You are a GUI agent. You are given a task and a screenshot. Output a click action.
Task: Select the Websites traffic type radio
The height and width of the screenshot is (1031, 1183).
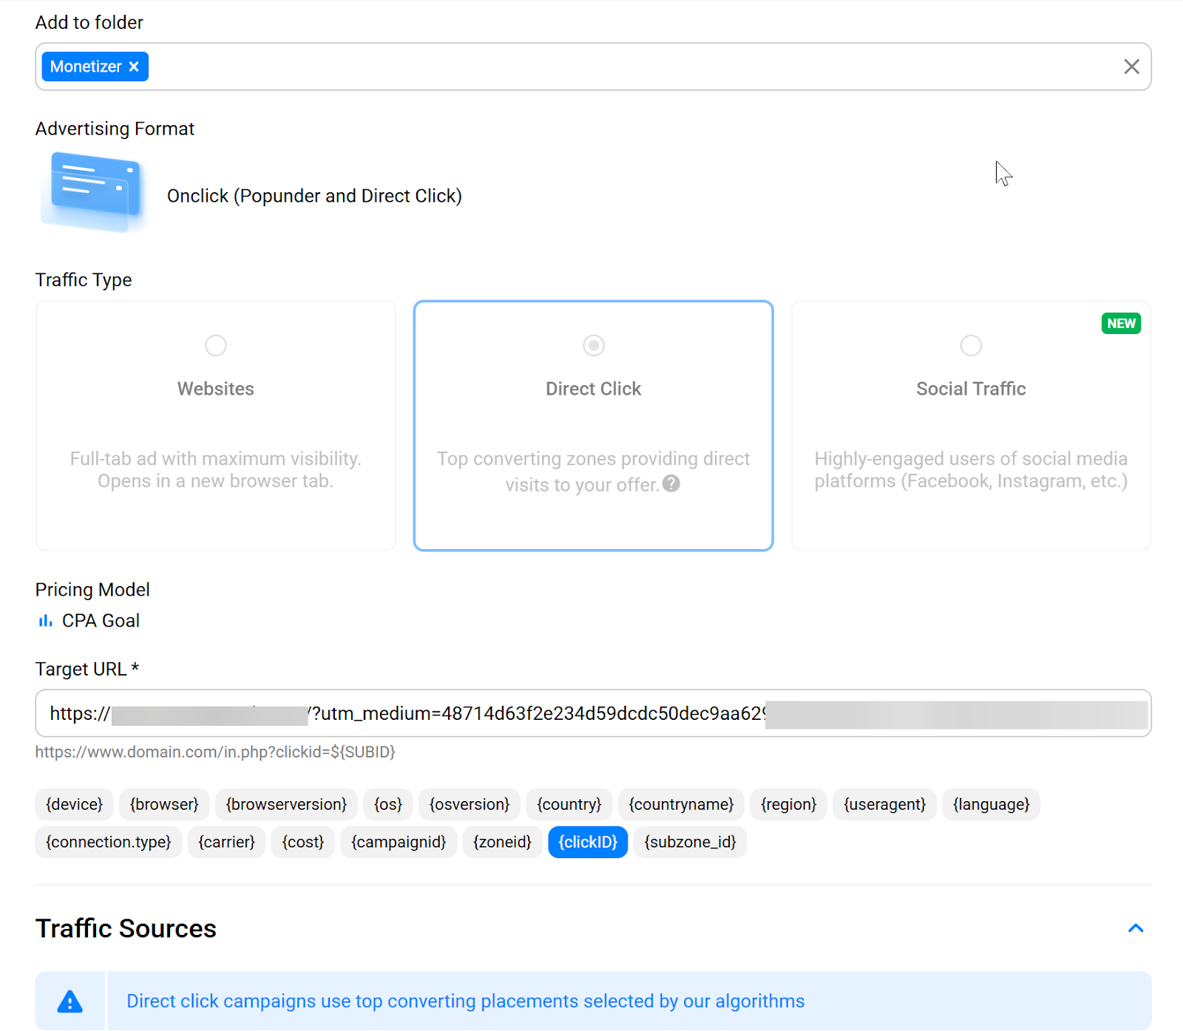[216, 345]
